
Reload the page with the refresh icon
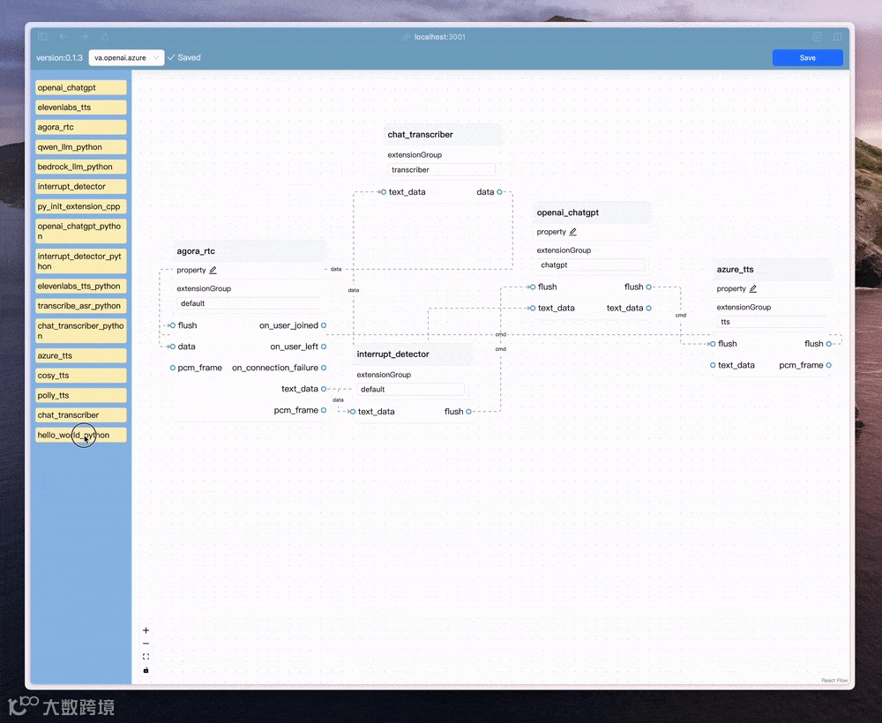point(105,36)
